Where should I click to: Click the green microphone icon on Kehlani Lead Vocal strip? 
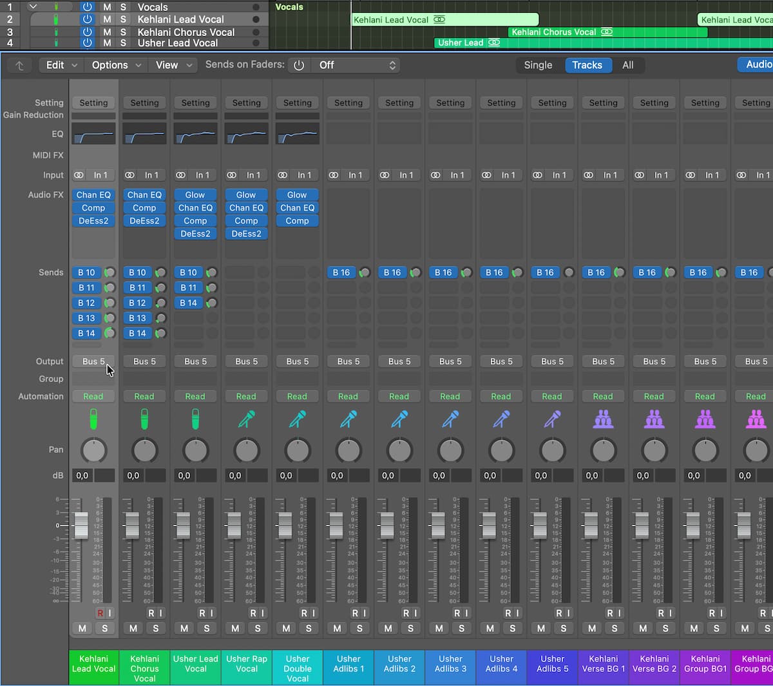93,419
